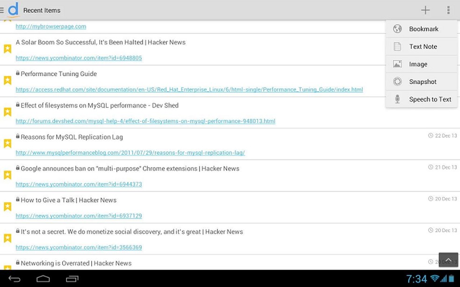Select 'Effect of filesystems on MySQL performance' title
460x287 pixels.
click(100, 105)
